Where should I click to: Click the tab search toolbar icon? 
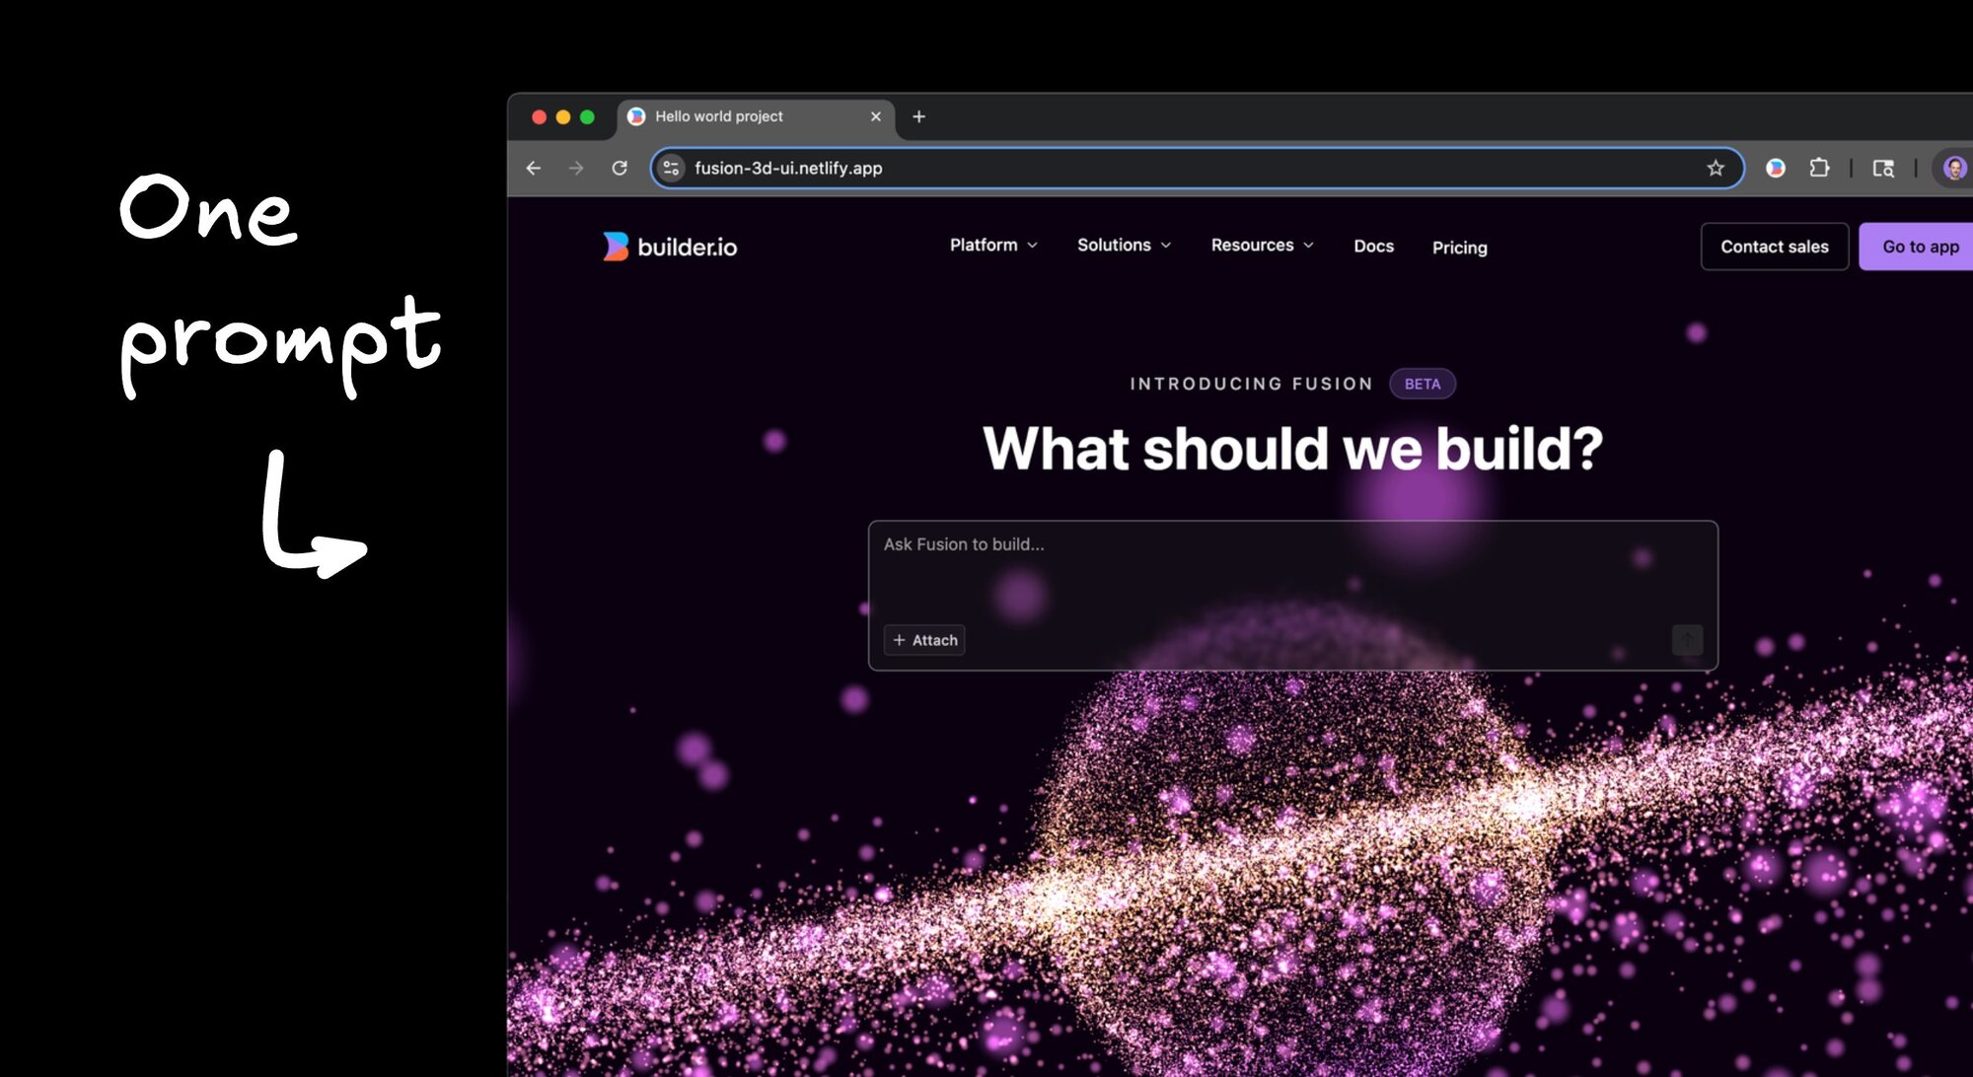[1883, 169]
